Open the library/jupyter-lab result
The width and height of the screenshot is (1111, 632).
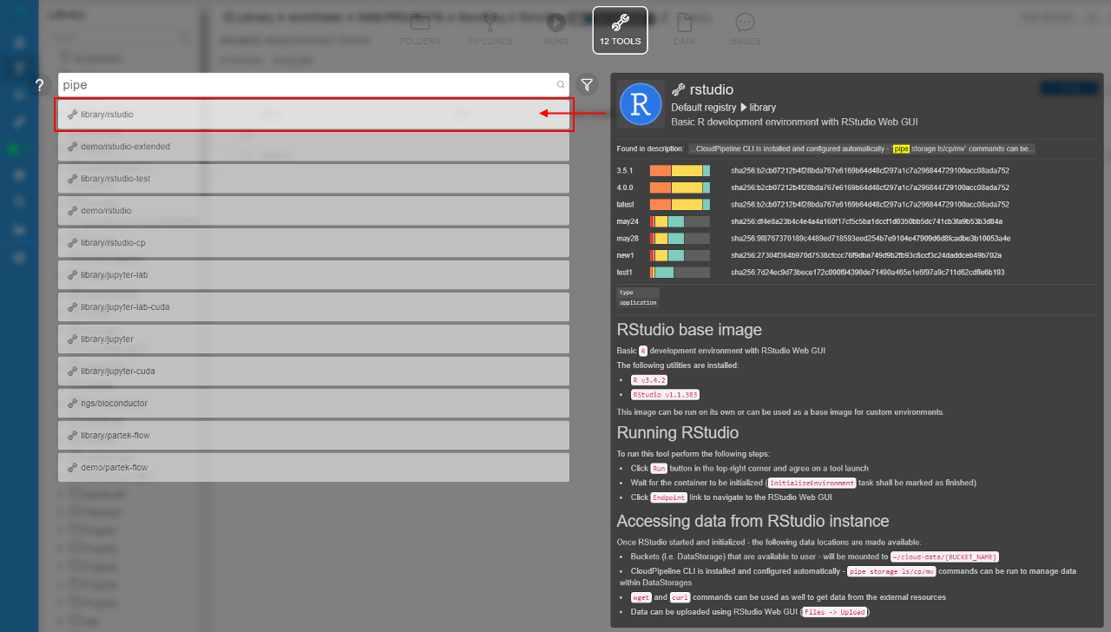pyautogui.click(x=313, y=274)
